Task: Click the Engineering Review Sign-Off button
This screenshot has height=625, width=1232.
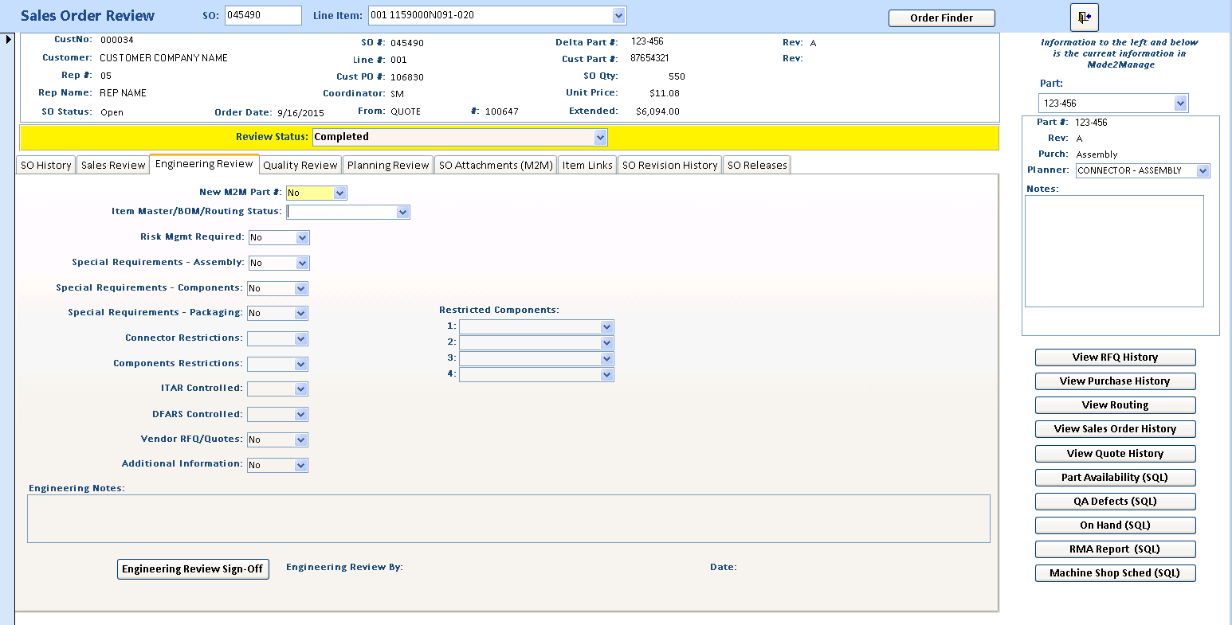Action: [x=193, y=569]
